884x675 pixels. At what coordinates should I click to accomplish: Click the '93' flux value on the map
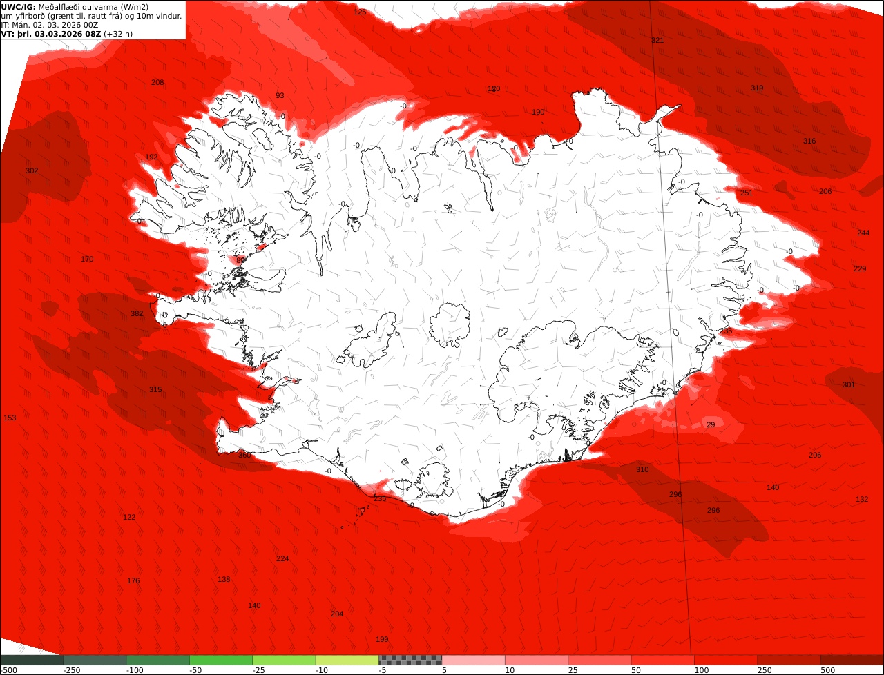coord(280,96)
